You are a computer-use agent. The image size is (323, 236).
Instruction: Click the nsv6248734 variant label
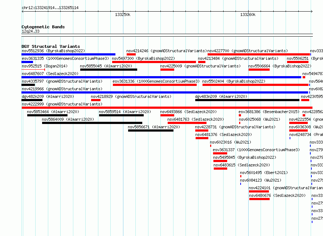tap(306, 134)
